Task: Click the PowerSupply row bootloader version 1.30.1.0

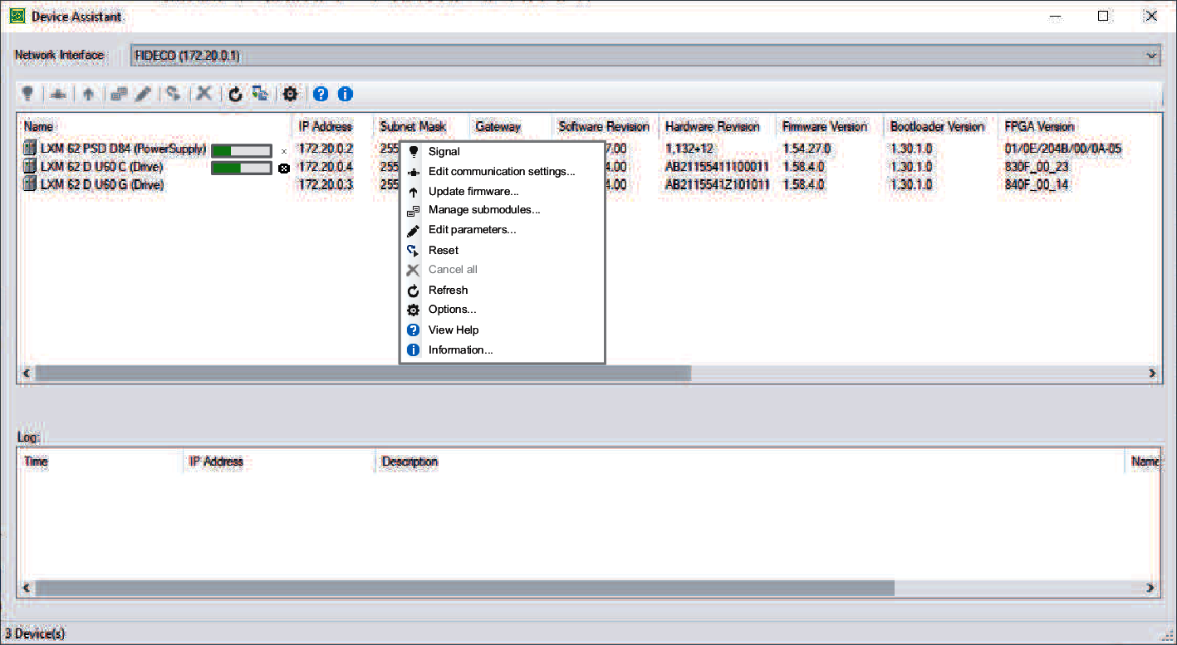Action: click(x=911, y=149)
